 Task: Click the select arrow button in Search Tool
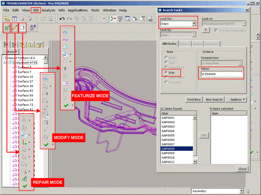pyautogui.click(x=206, y=30)
